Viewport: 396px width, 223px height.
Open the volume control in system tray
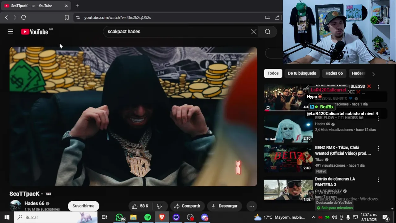click(x=334, y=217)
